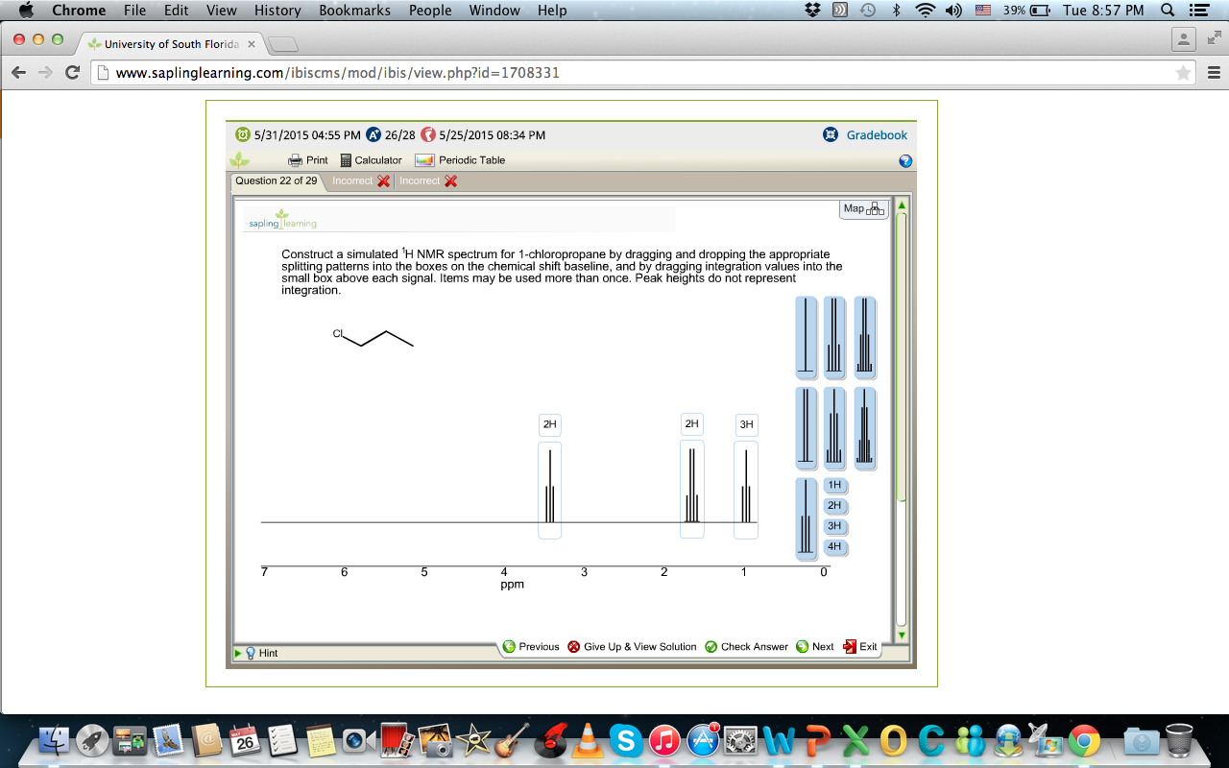
Task: Launch Skype from the Dock
Action: coord(626,740)
